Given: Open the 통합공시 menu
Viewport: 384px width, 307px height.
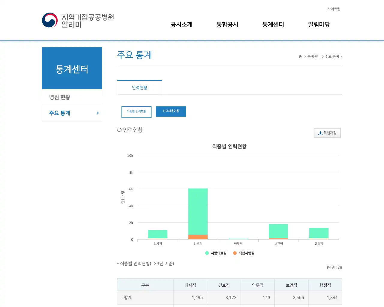Looking at the screenshot, I should tap(227, 25).
